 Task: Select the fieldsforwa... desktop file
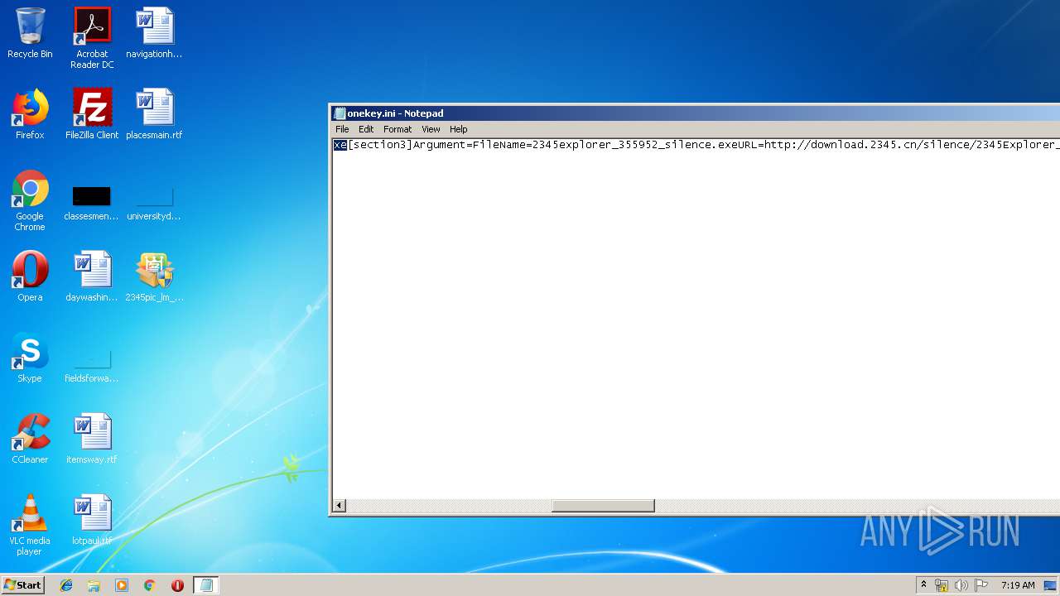click(x=92, y=364)
